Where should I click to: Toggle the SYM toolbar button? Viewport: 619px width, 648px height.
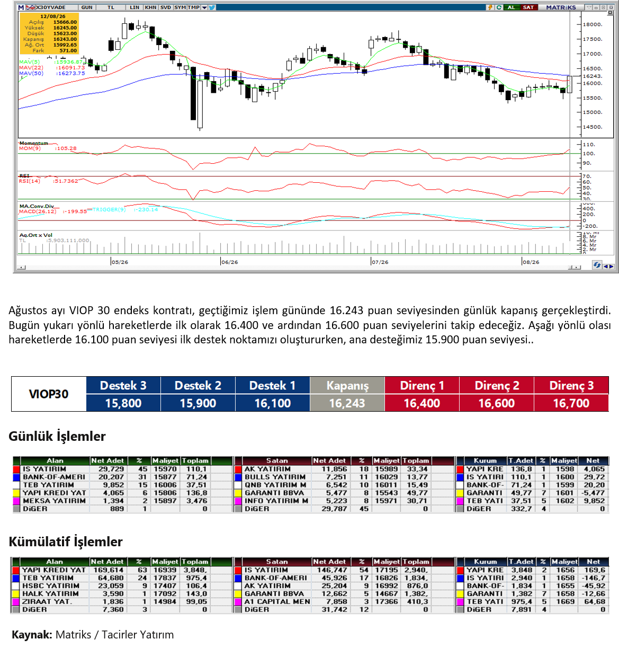coord(180,7)
